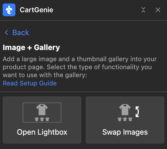Viewport: 167px width, 149px height.
Task: Select the "Swap Images" label text
Action: tap(125, 132)
